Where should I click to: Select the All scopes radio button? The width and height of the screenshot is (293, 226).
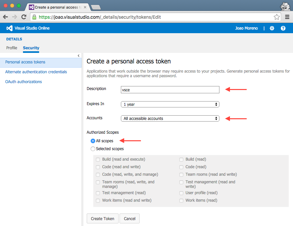(93, 141)
